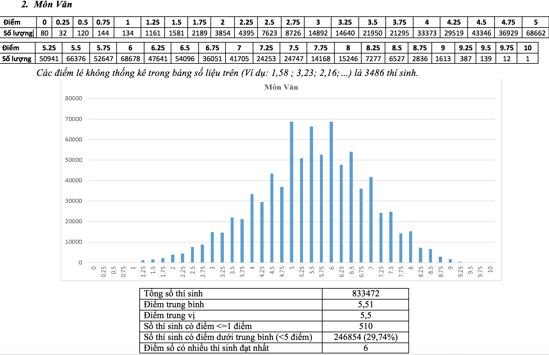Click the section heading "2. Môn Văn"
This screenshot has height=355, width=549.
coord(47,4)
